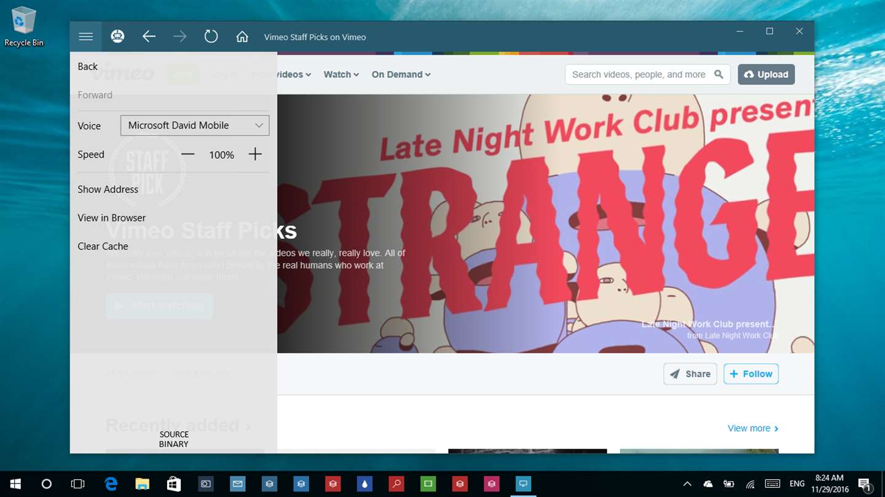The height and width of the screenshot is (497, 885).
Task: Expand the Watch menu on Vimeo
Action: [341, 74]
